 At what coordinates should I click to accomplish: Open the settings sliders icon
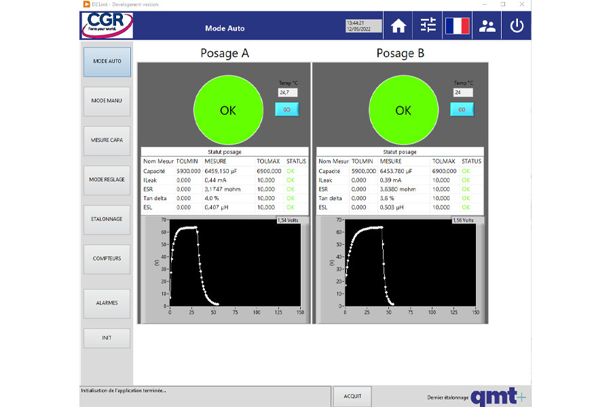click(428, 26)
